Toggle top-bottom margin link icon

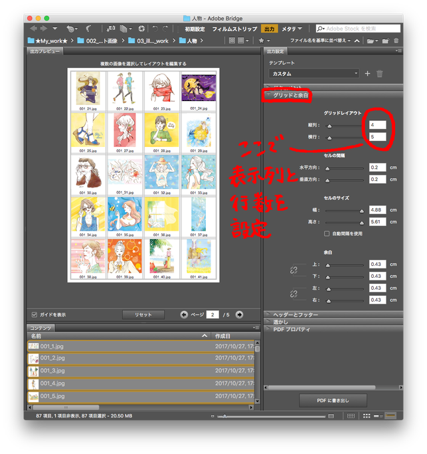[x=294, y=270]
